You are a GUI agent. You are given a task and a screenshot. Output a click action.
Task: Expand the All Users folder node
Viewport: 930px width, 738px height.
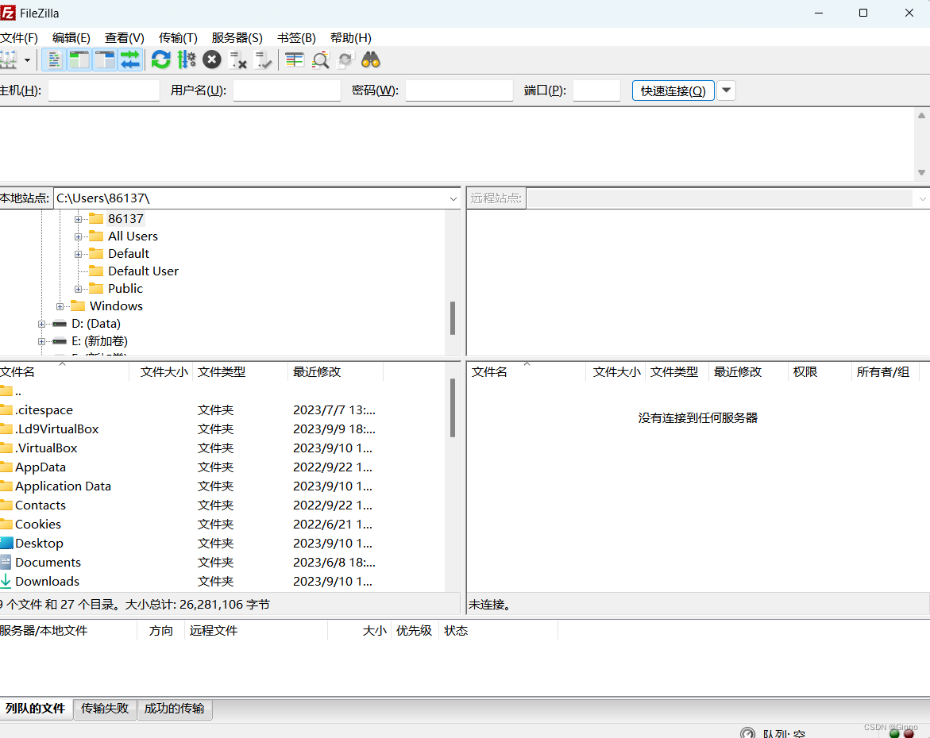coord(78,236)
